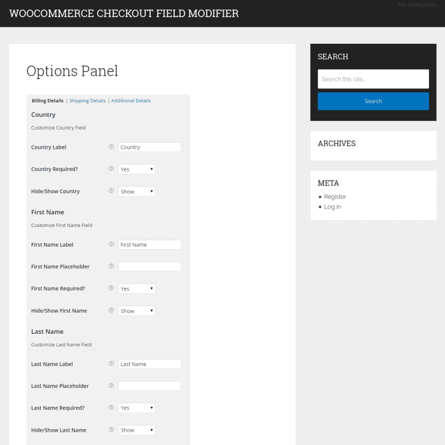Click help icon next to Country Label
This screenshot has height=445, width=445.
(111, 147)
